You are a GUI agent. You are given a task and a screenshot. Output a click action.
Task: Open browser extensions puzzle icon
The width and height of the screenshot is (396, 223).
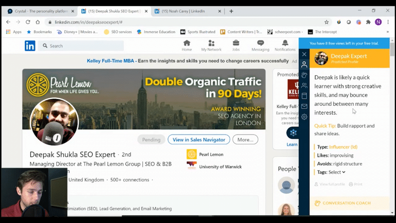tap(368, 22)
